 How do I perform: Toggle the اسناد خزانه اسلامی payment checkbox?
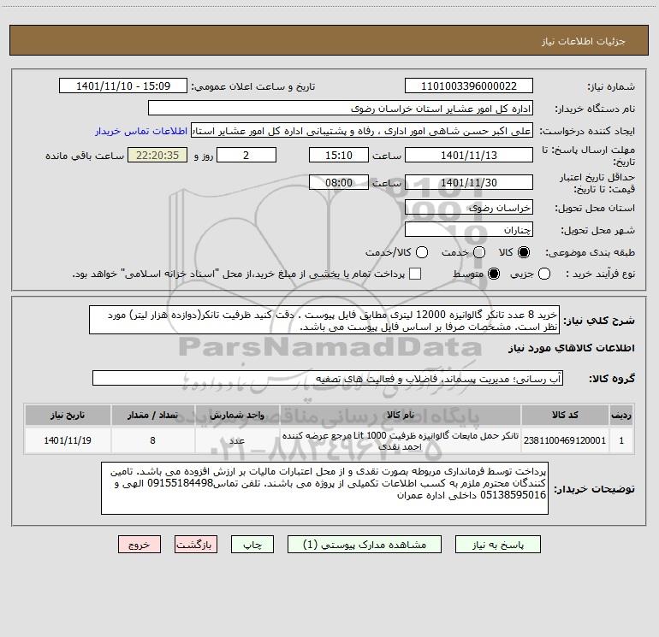pyautogui.click(x=415, y=274)
